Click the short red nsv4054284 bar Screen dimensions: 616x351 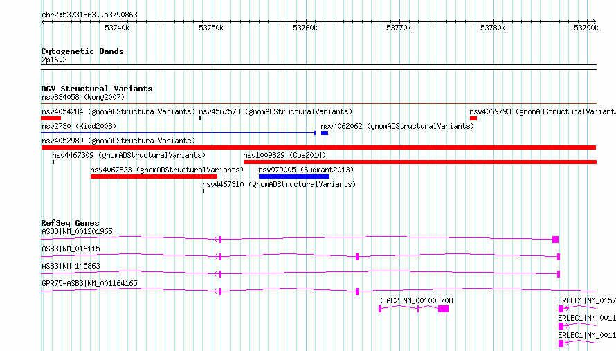coord(51,118)
